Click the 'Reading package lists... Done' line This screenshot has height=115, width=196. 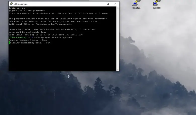pos(28,40)
